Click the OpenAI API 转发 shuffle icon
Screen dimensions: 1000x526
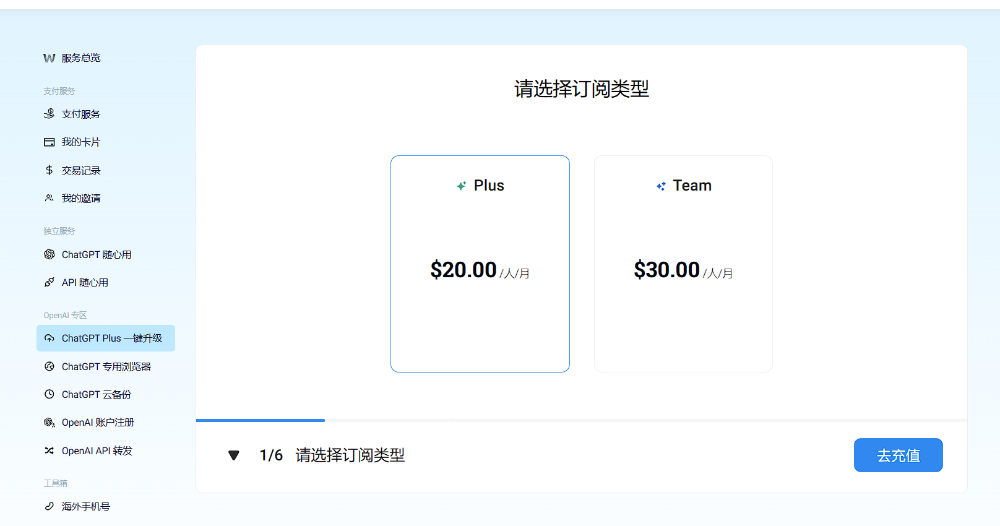(x=50, y=451)
